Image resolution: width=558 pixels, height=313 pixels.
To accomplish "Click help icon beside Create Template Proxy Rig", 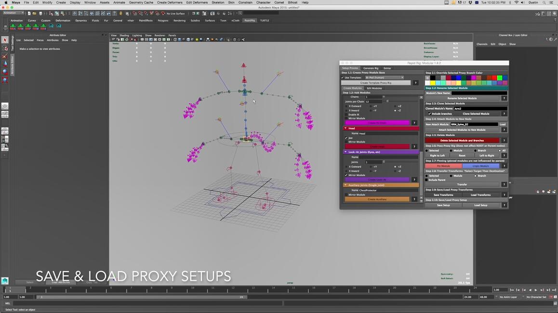I will [x=415, y=83].
